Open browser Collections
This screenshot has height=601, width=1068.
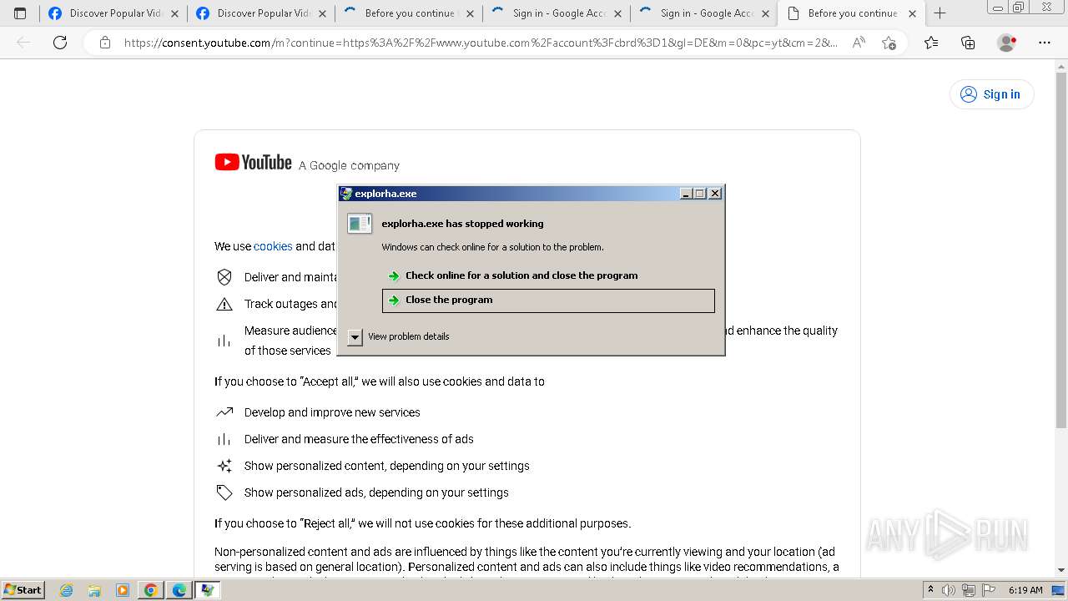[x=968, y=43]
